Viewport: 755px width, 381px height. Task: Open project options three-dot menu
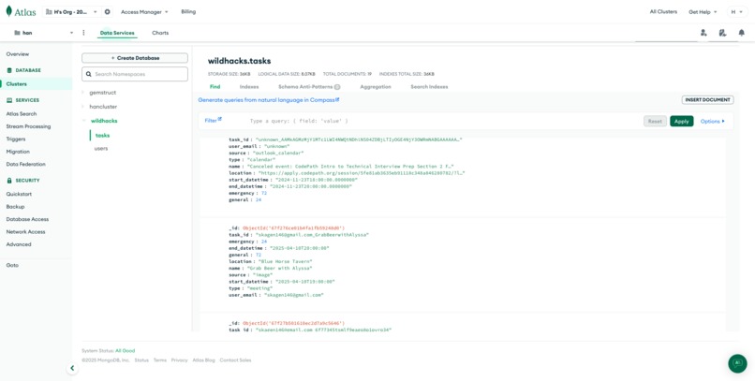point(83,33)
